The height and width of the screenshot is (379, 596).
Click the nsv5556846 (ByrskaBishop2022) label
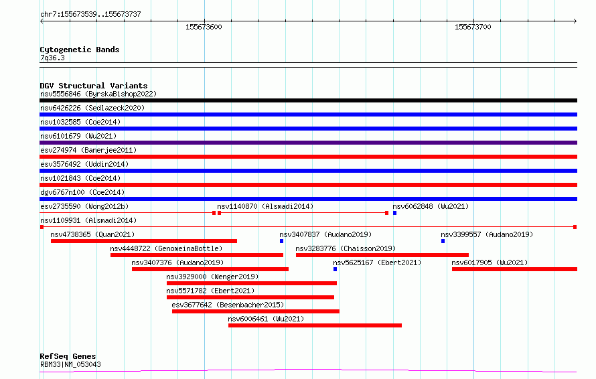click(98, 94)
